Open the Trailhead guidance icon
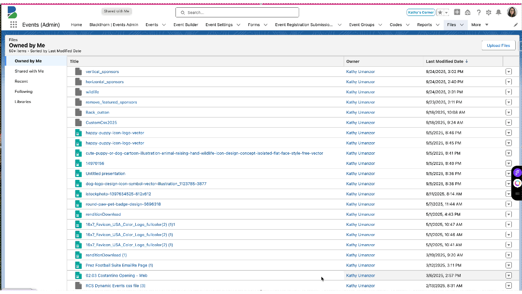This screenshot has height=294, width=522. tap(468, 13)
